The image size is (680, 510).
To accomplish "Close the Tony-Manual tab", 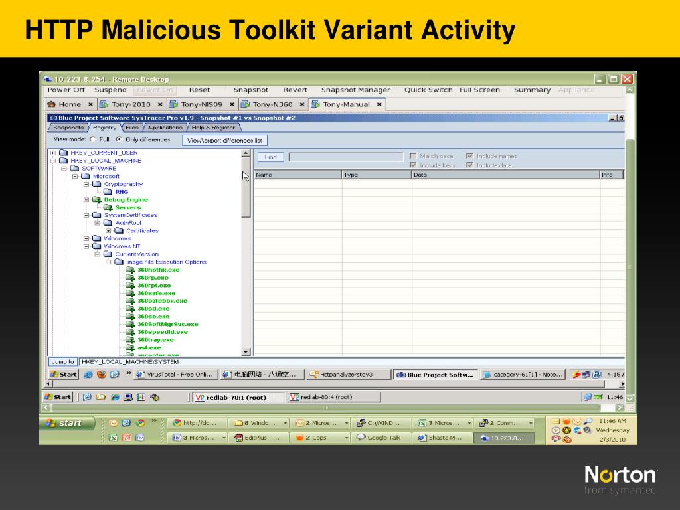I will coord(379,104).
